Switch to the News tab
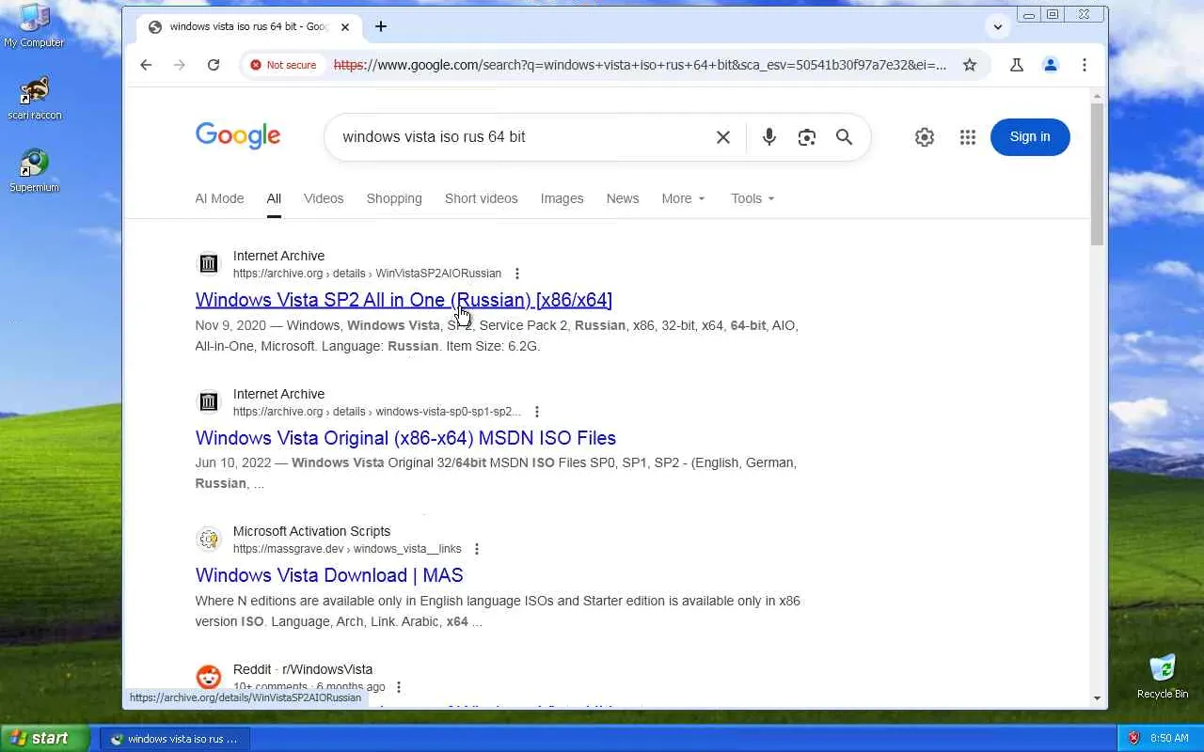1204x752 pixels. (623, 198)
